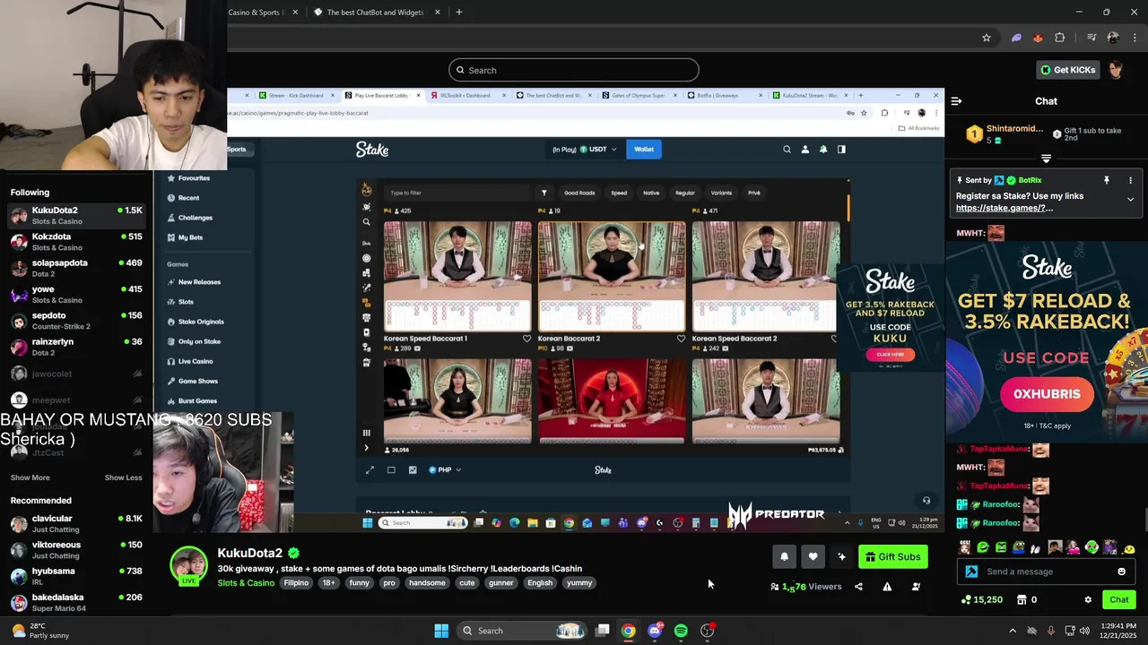This screenshot has width=1148, height=645.
Task: Click the KukuDota2 channel avatar
Action: (x=189, y=566)
